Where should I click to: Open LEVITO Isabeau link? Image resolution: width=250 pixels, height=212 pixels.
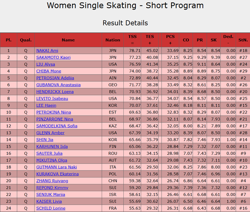click(52, 99)
